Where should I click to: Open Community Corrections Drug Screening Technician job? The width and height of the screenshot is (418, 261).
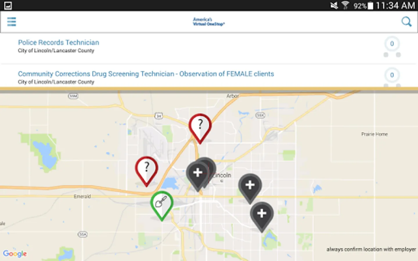tap(146, 74)
